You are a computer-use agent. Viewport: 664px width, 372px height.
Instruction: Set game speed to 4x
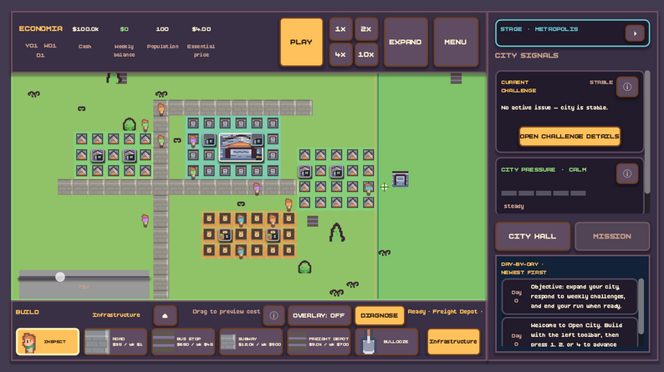(340, 54)
